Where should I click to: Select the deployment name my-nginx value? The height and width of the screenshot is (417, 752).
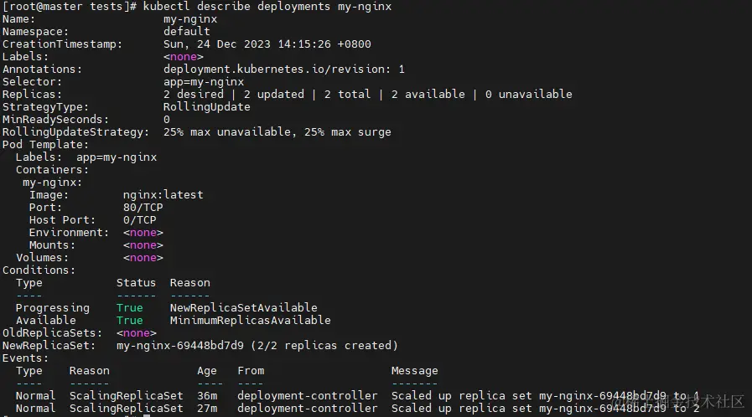tap(190, 19)
